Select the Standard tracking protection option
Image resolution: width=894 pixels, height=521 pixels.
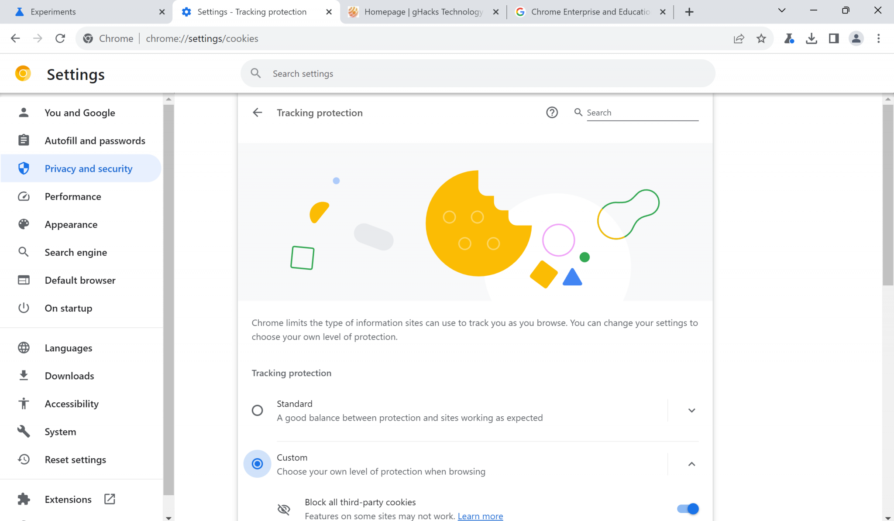(257, 410)
